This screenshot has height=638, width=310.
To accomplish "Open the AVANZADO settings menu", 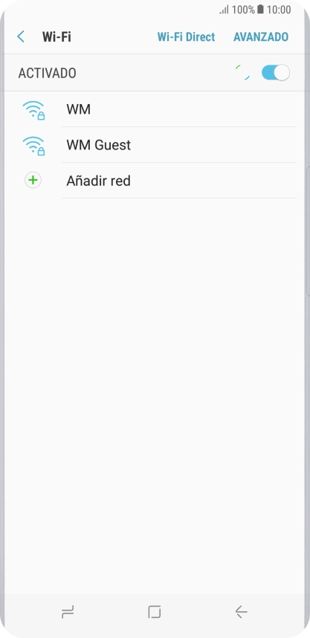I will click(261, 36).
